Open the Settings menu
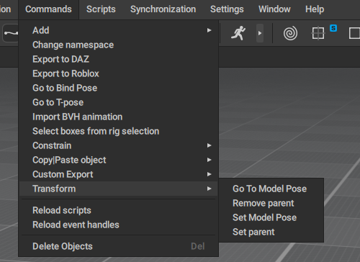360x262 pixels. (x=227, y=9)
